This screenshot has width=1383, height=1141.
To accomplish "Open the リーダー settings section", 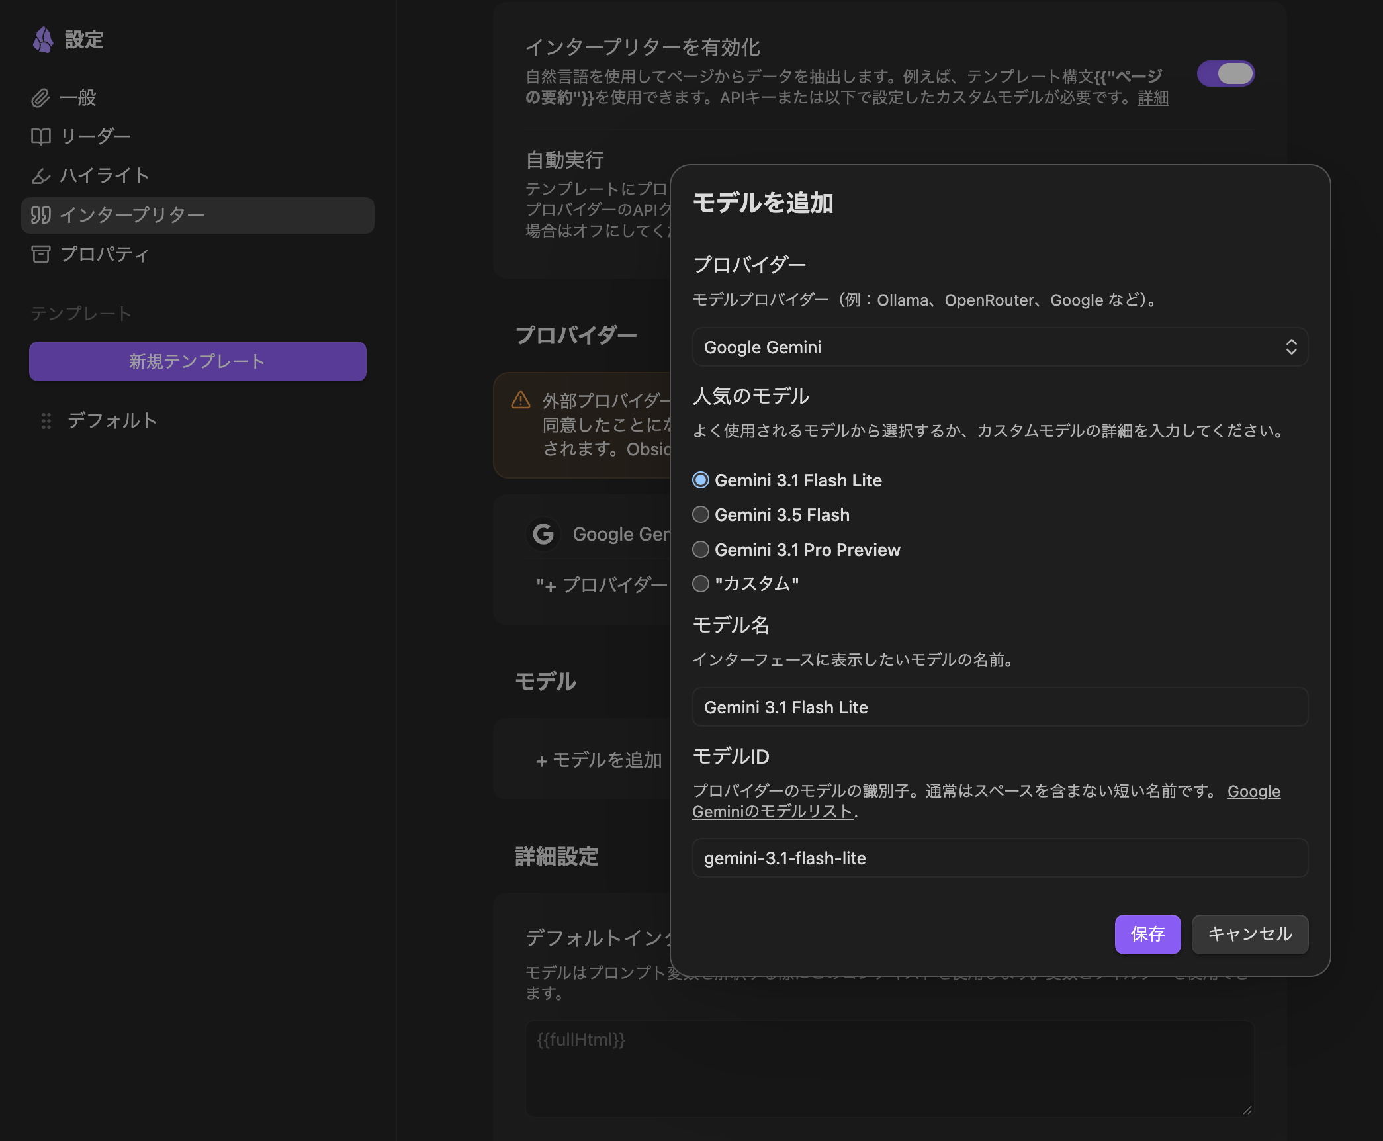I will click(x=198, y=137).
